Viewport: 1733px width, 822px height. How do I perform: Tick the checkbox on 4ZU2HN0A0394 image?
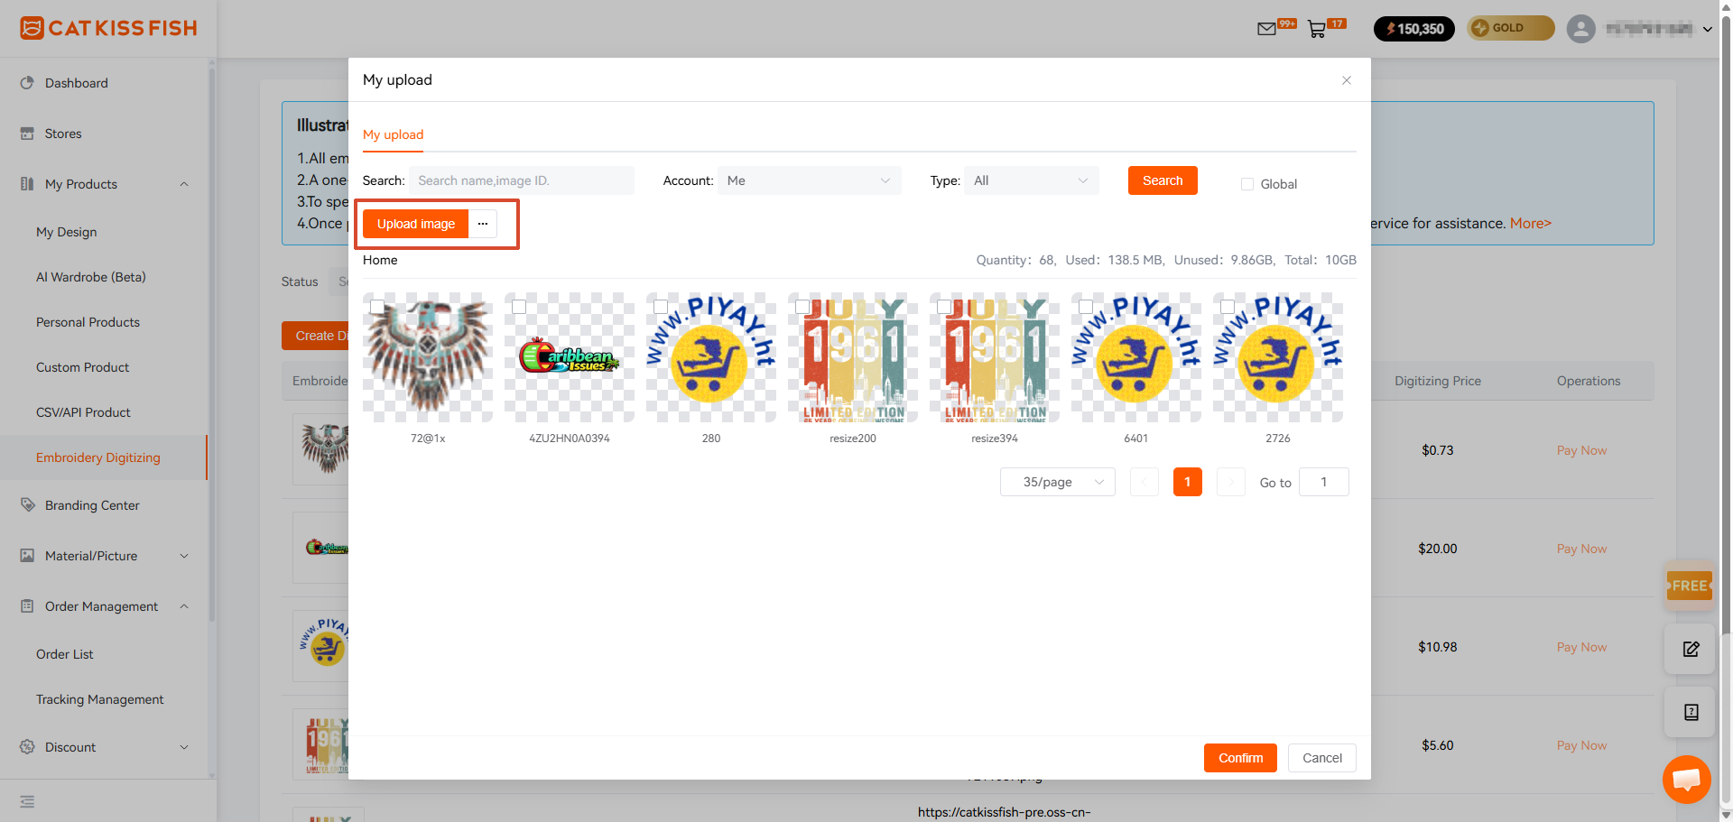coord(519,307)
